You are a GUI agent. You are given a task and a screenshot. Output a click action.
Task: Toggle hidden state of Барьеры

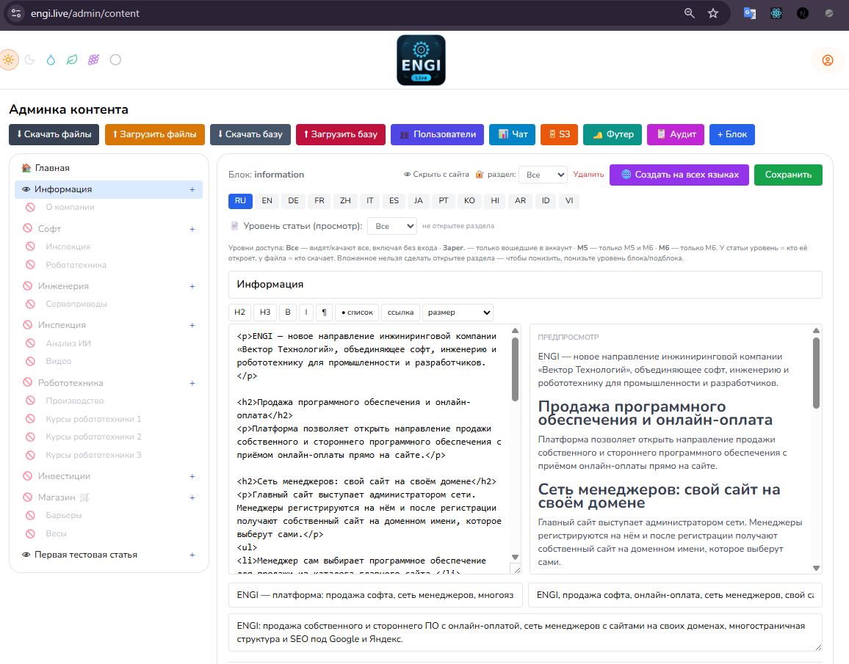coord(30,515)
